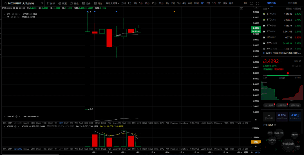Select the 1秒 timeframe
The width and height of the screenshot is (304, 155).
click(x=245, y=3)
